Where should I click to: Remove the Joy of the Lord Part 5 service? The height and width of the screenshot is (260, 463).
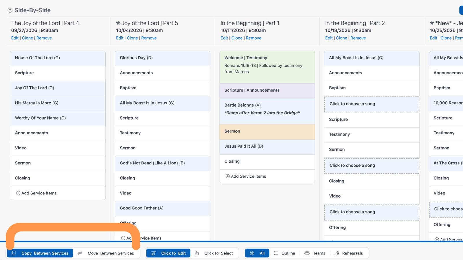[x=149, y=38]
